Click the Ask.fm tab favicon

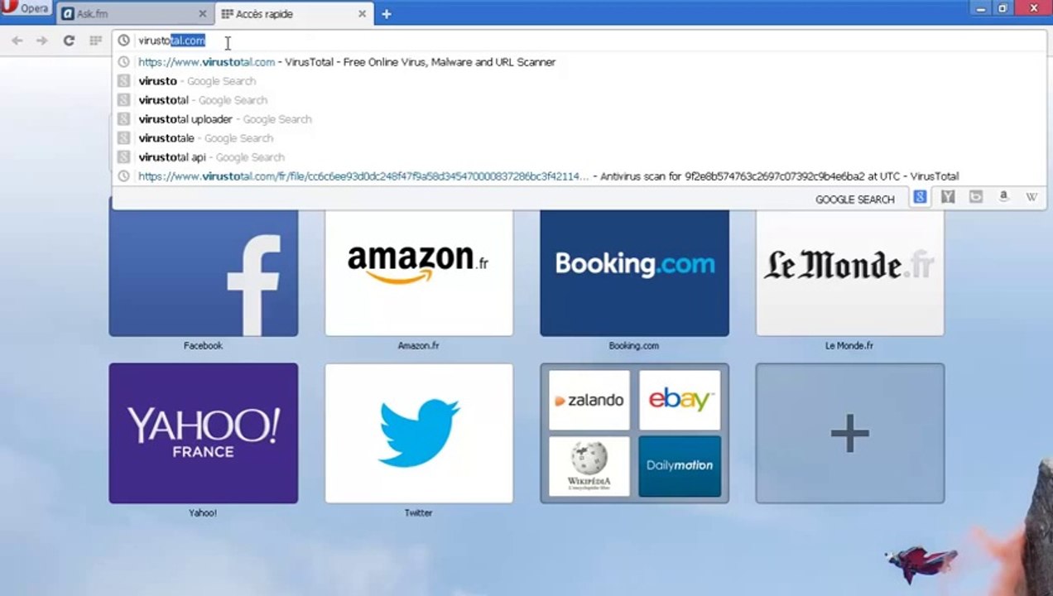68,14
